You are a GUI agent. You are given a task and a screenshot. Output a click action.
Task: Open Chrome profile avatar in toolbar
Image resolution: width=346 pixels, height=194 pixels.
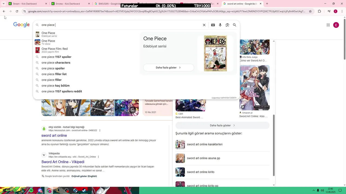335,11
